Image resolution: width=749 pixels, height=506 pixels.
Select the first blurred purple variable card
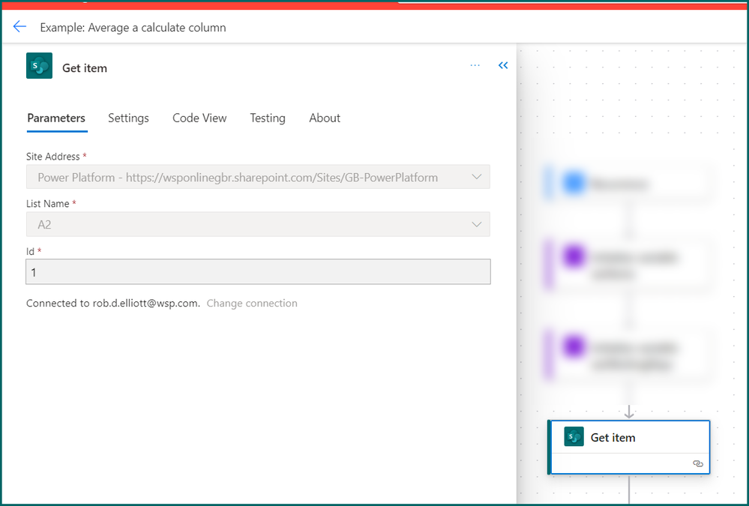pyautogui.click(x=628, y=265)
